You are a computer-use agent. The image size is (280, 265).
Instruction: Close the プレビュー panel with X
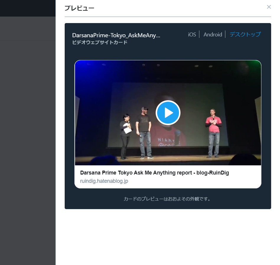[x=269, y=7]
